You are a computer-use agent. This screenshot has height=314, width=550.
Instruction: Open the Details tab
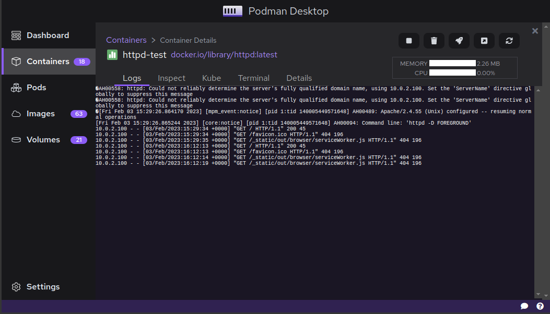[299, 78]
